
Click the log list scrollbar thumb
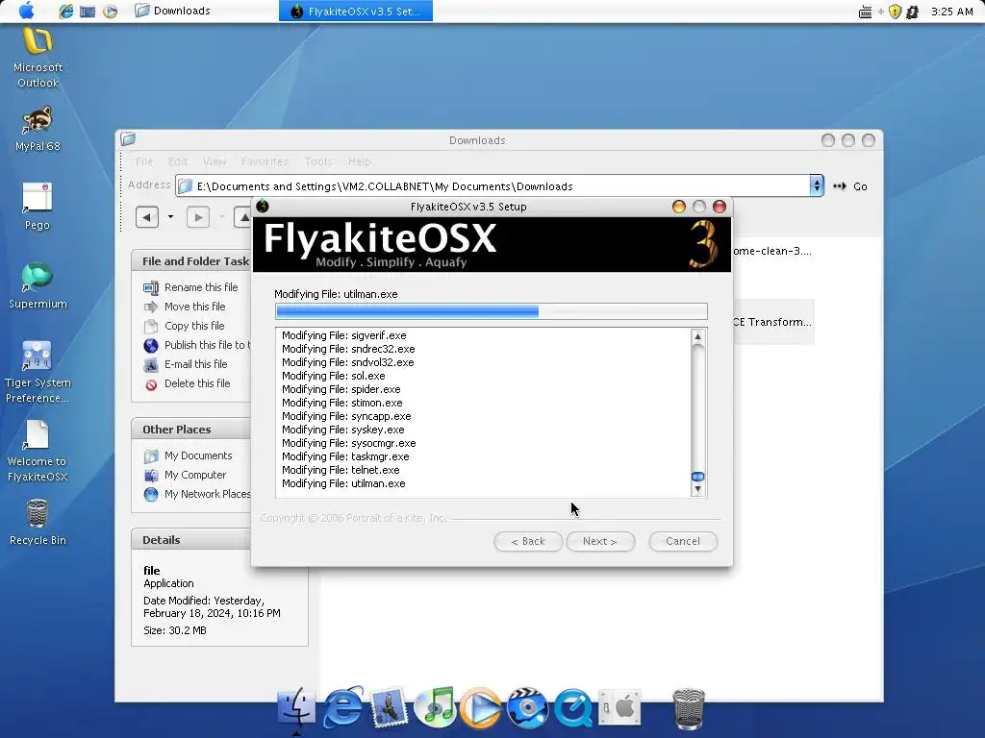pyautogui.click(x=697, y=477)
